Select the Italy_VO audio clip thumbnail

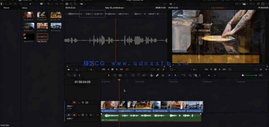[x=43, y=37]
